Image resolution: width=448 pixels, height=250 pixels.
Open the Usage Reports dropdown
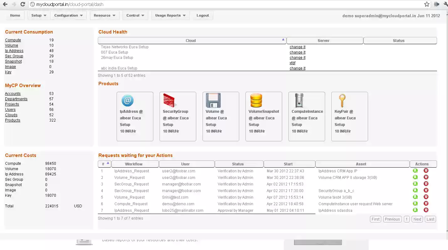(x=170, y=15)
